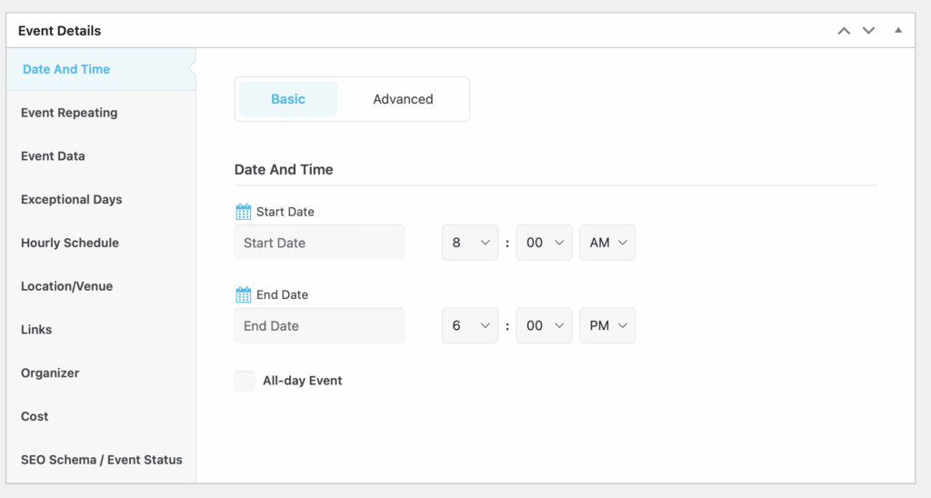The image size is (931, 498).
Task: Enable the All-day Event checkbox
Action: pyautogui.click(x=244, y=381)
